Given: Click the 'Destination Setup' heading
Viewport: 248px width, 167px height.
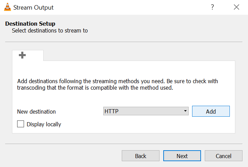Looking at the screenshot, I should tap(30, 24).
